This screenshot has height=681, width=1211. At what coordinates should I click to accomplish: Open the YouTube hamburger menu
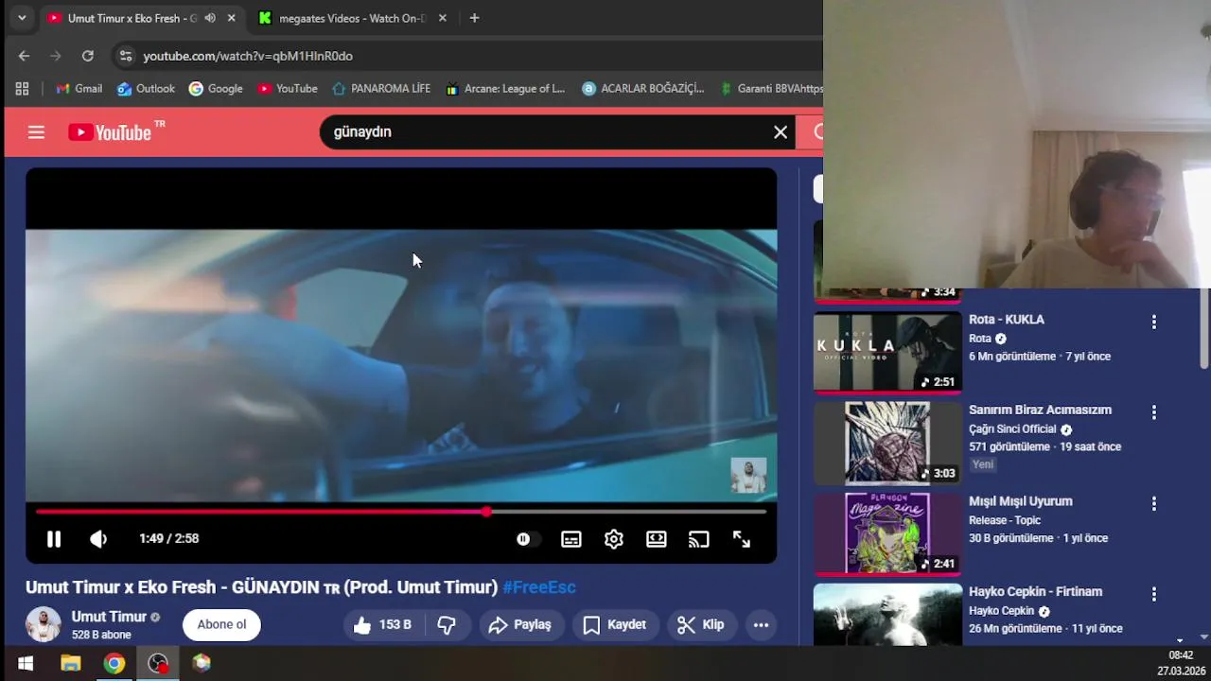click(x=36, y=132)
